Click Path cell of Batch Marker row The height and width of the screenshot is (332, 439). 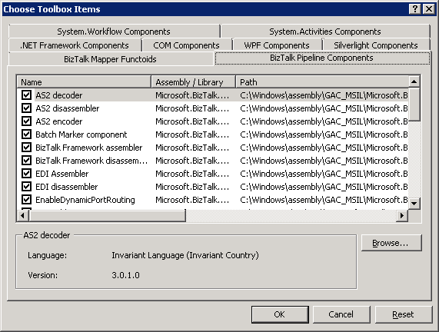coord(324,134)
